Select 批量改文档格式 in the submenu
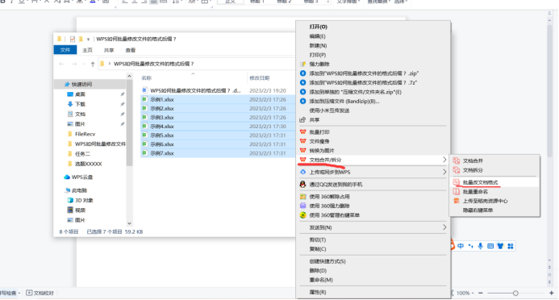 [x=480, y=182]
